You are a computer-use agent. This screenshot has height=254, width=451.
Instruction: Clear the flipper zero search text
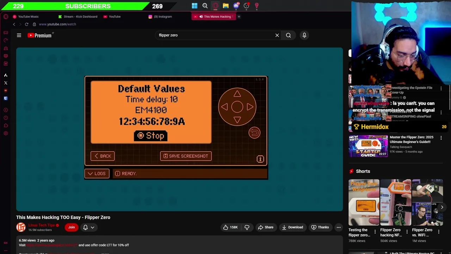coord(277,35)
